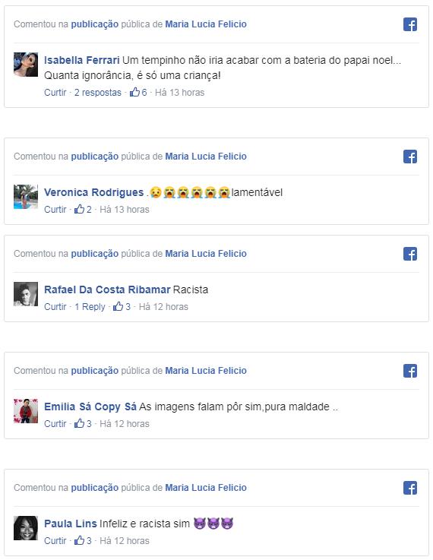Expand the 1 Reply thread under Rafael
The image size is (433, 560).
(90, 307)
